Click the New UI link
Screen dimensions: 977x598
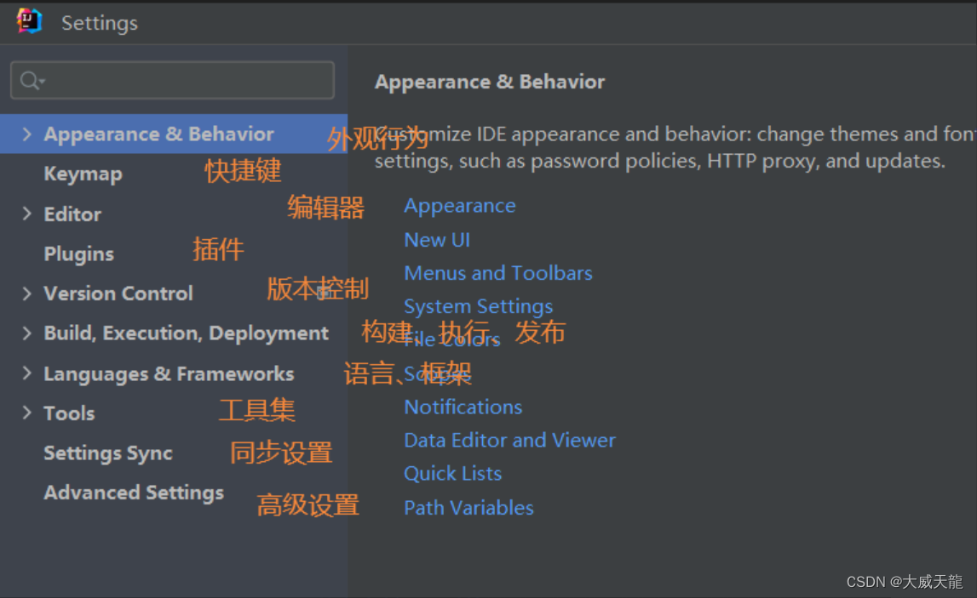pyautogui.click(x=437, y=239)
